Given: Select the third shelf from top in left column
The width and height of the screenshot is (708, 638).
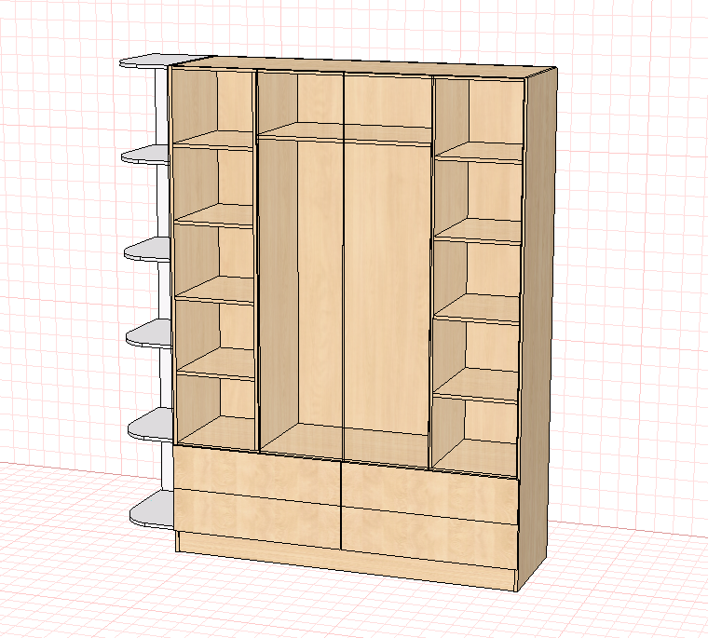Looking at the screenshot, I should coord(215,289).
